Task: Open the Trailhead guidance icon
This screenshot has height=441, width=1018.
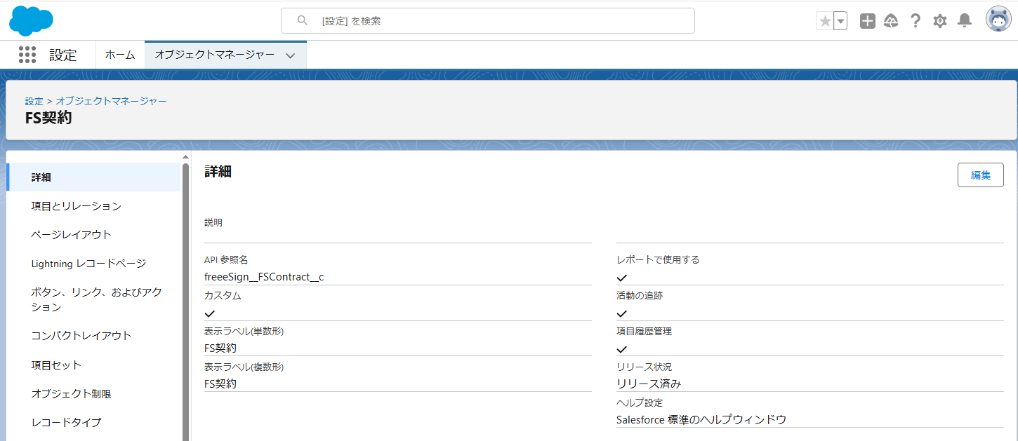Action: 891,21
